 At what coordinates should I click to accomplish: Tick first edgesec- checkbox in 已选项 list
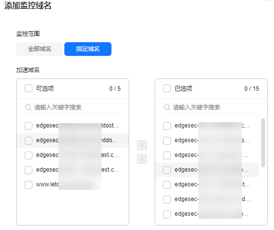(x=167, y=126)
